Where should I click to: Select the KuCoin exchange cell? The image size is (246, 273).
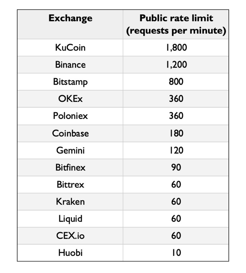70,48
